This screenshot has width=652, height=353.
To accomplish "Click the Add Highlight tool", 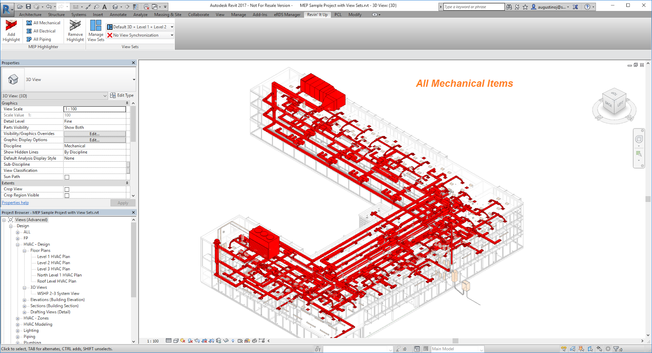I will point(11,31).
